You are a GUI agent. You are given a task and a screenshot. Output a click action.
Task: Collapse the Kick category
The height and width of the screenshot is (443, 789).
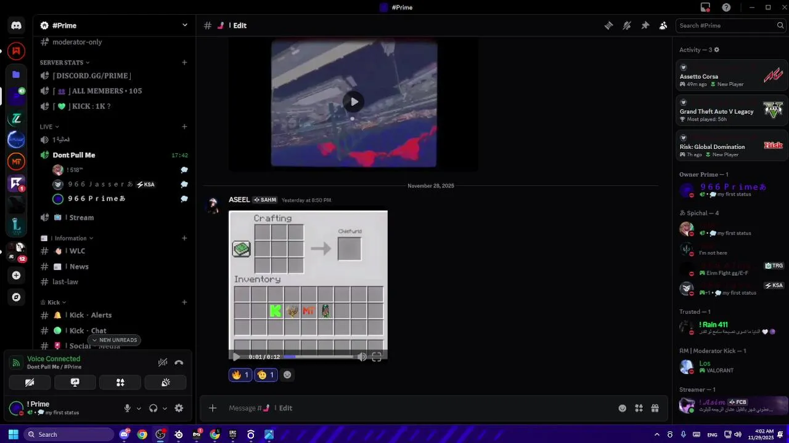(x=53, y=302)
